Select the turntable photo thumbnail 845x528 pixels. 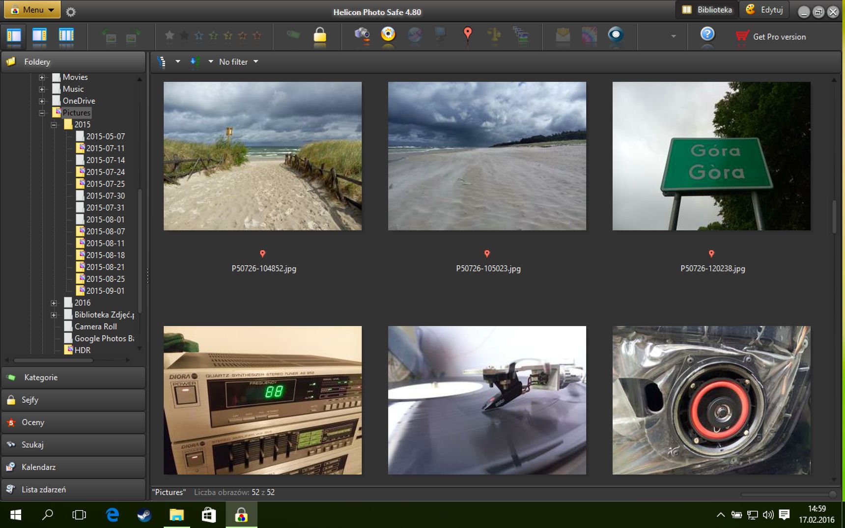tap(487, 400)
